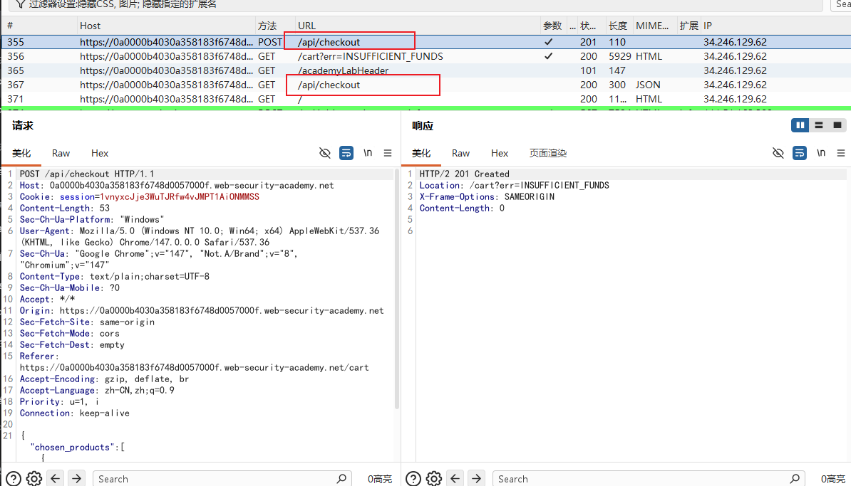
Task: Select side-by-side layout icon
Action: pyautogui.click(x=800, y=125)
